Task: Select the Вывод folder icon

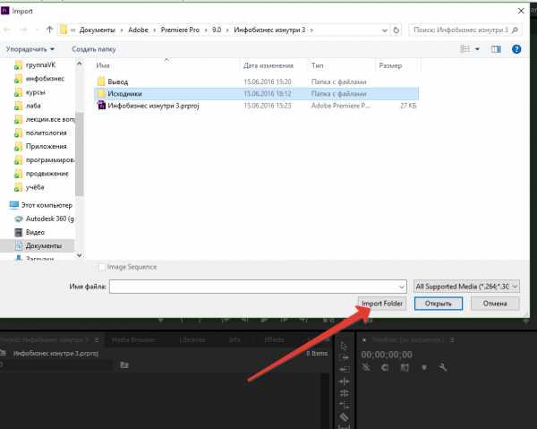Action: click(101, 82)
